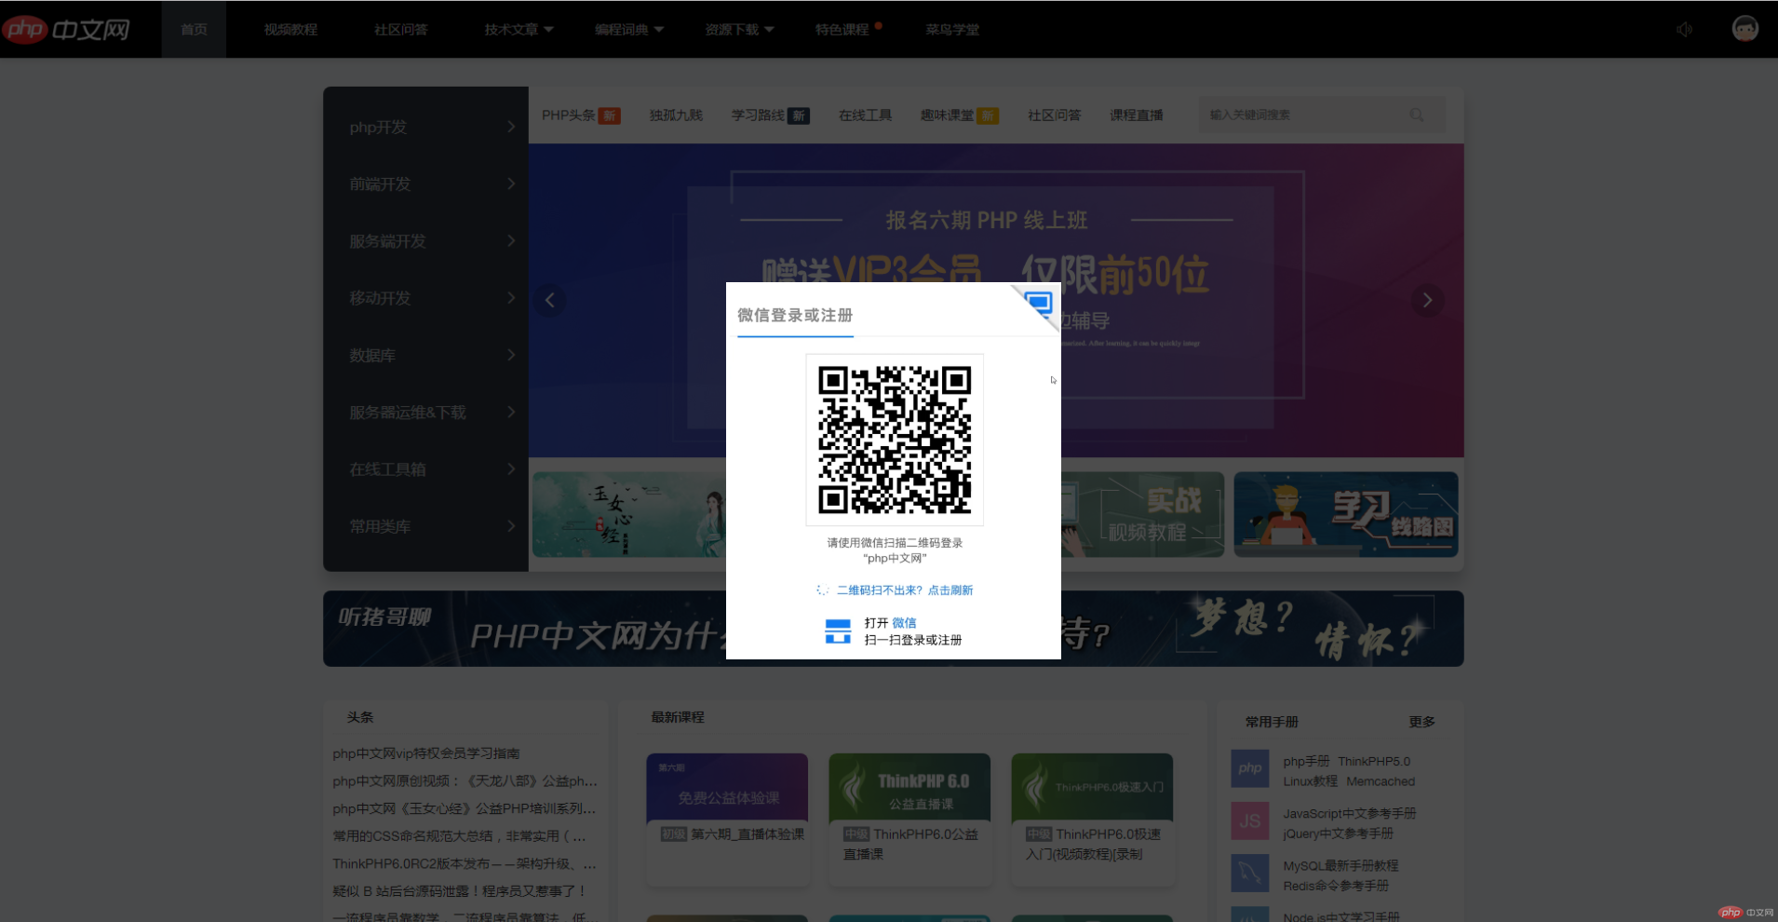This screenshot has width=1778, height=922.
Task: Select 独孤九贱 tab
Action: [676, 115]
